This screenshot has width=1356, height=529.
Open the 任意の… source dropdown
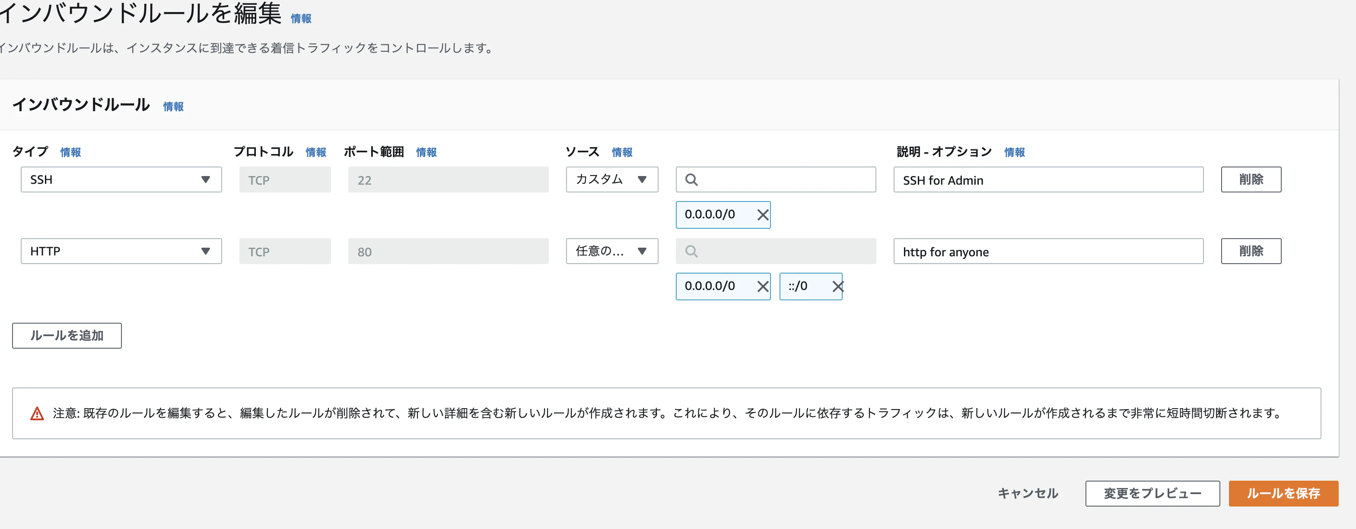coord(612,251)
